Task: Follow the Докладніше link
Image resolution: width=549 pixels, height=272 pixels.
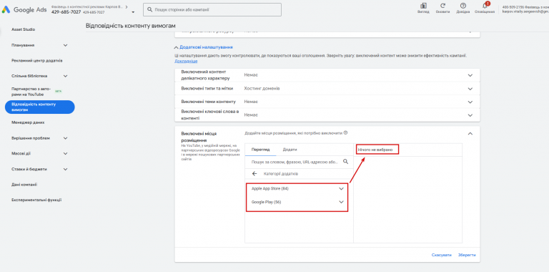Action: pos(186,61)
